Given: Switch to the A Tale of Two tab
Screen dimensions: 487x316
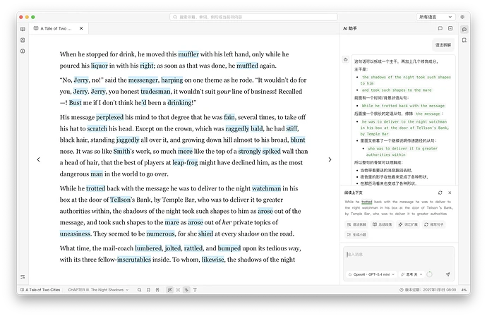Looking at the screenshot, I should pyautogui.click(x=56, y=28).
